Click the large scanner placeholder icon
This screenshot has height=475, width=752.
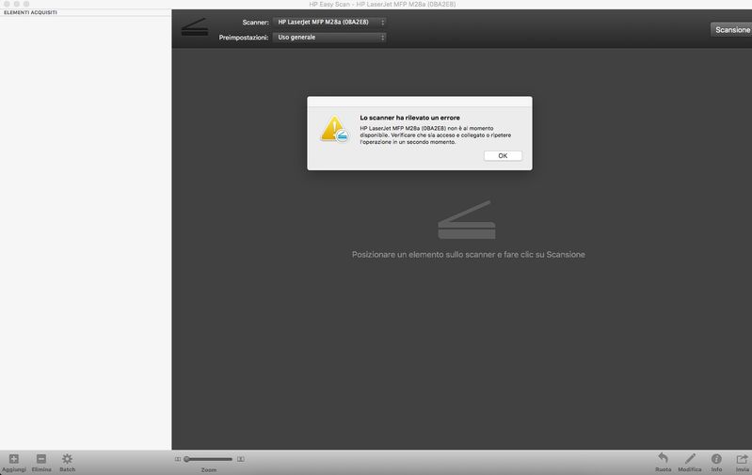click(467, 220)
